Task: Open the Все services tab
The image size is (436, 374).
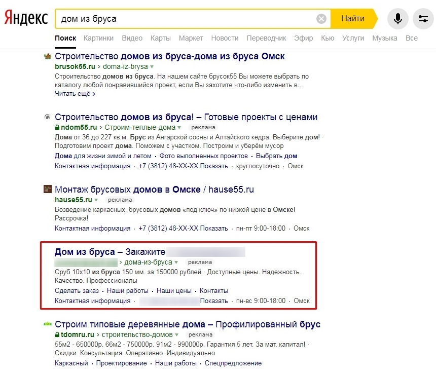Action: click(x=411, y=38)
